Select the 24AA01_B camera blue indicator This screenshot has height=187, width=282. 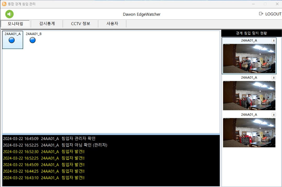click(x=32, y=40)
